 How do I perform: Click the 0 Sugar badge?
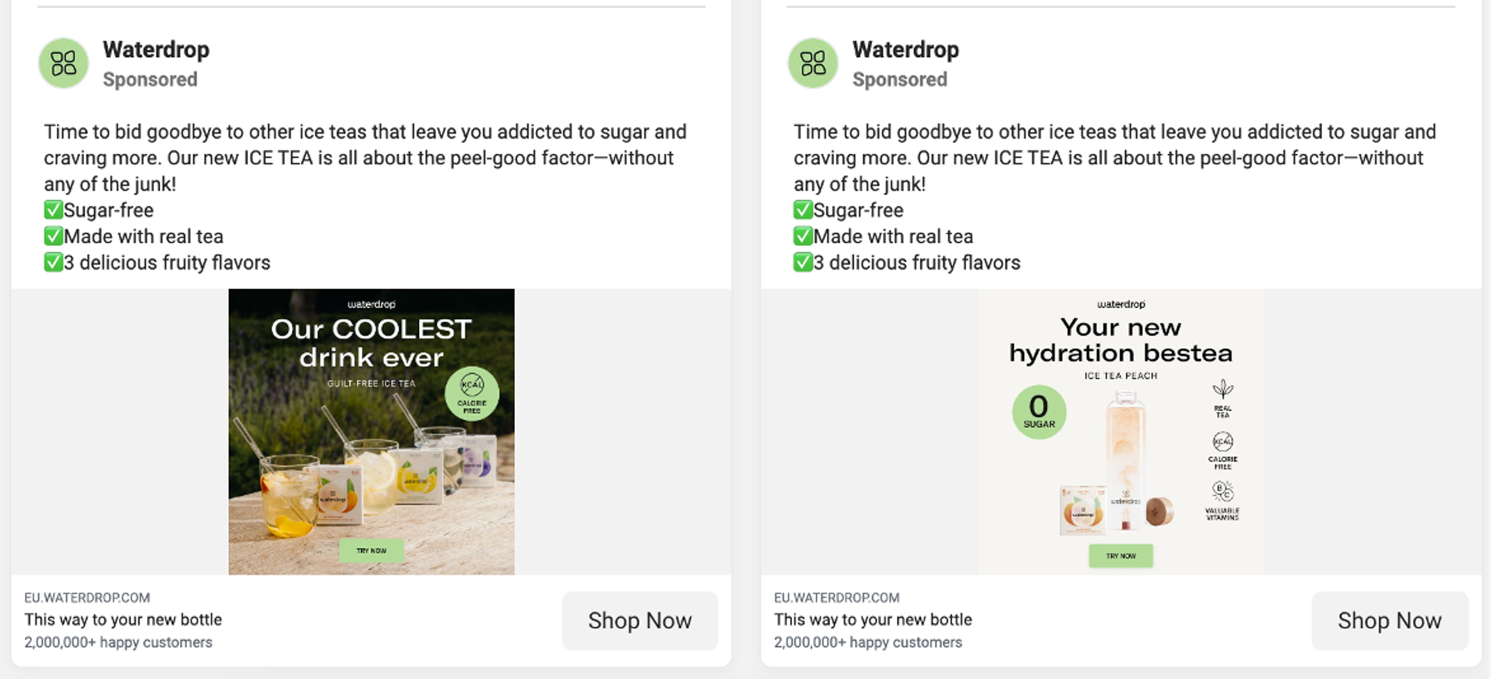(1039, 412)
